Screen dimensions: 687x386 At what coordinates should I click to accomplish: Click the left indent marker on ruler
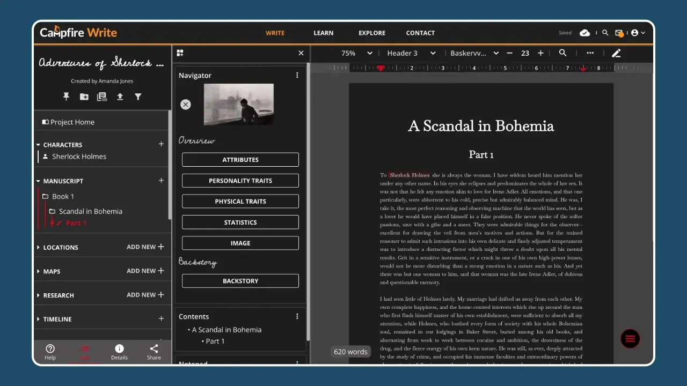point(381,69)
